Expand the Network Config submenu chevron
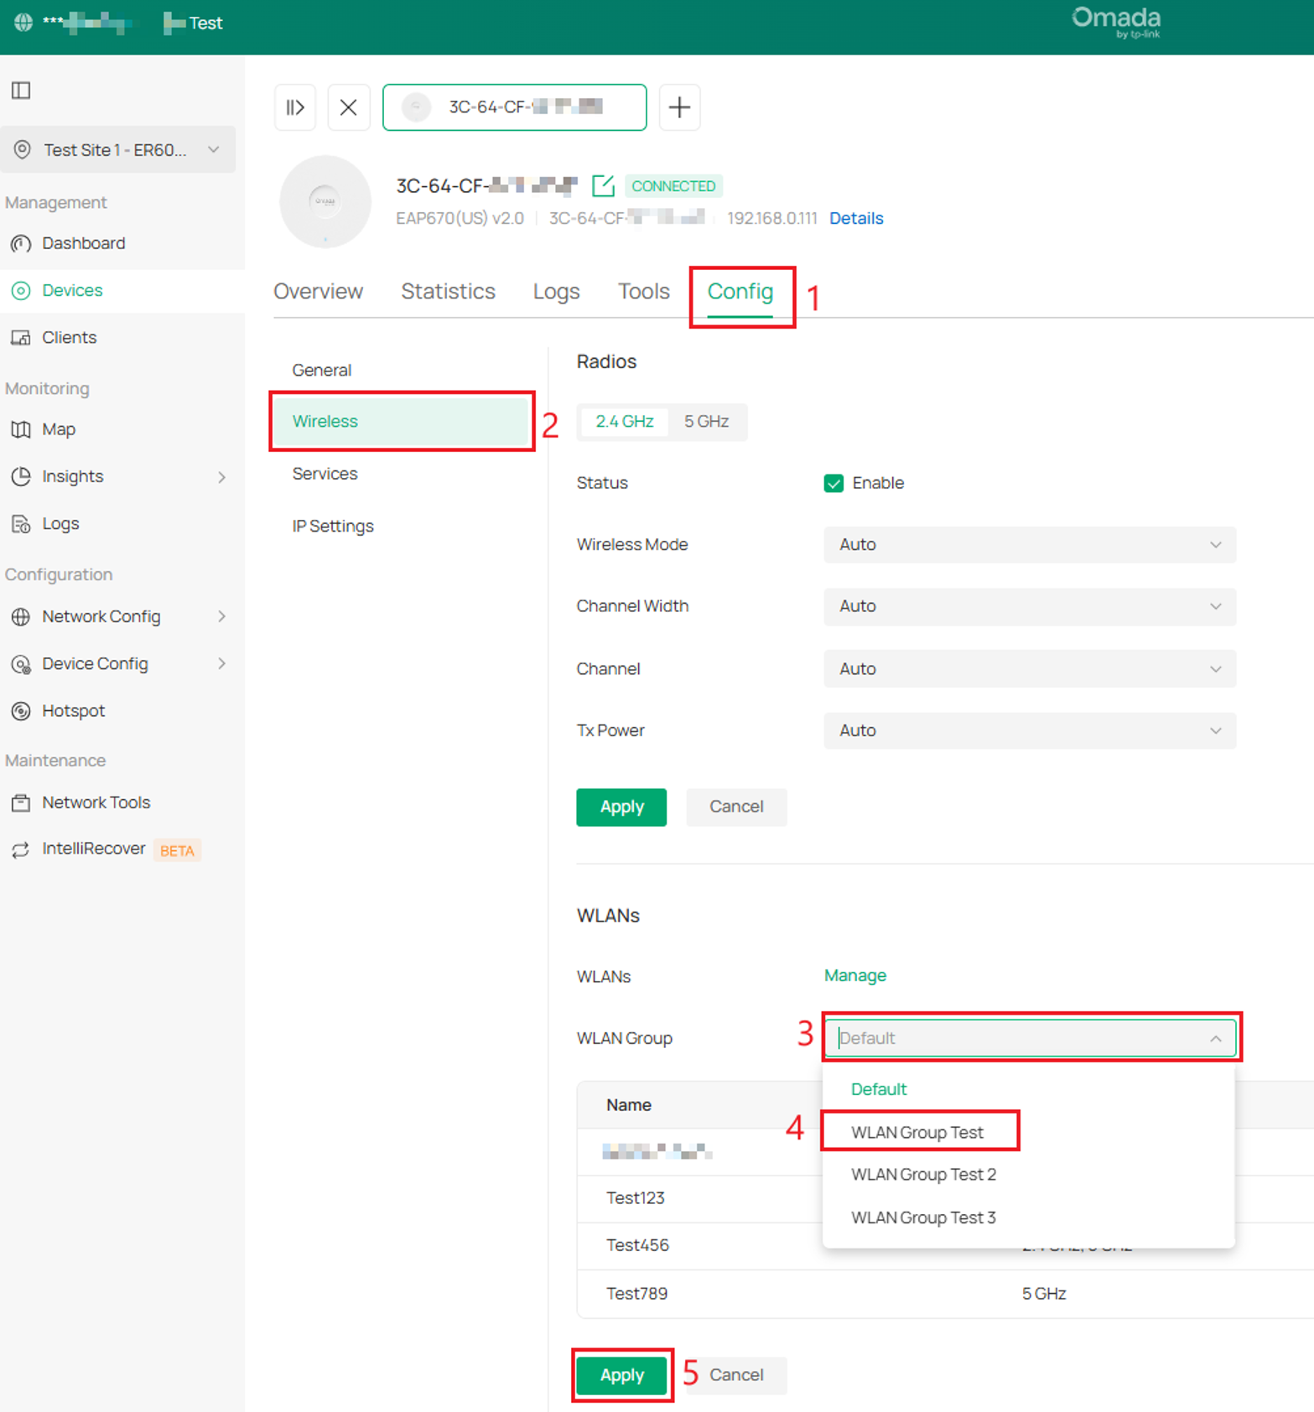Viewport: 1314px width, 1412px height. 221,616
